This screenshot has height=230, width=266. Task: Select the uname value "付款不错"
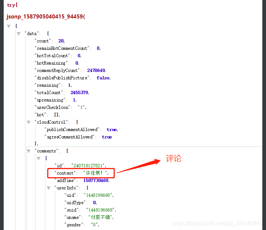pyautogui.click(x=100, y=217)
